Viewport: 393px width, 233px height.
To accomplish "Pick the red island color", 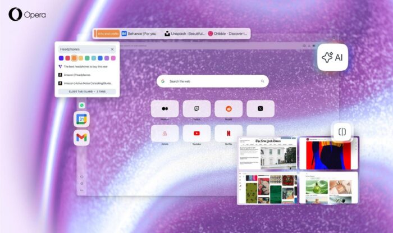I will tap(67, 58).
